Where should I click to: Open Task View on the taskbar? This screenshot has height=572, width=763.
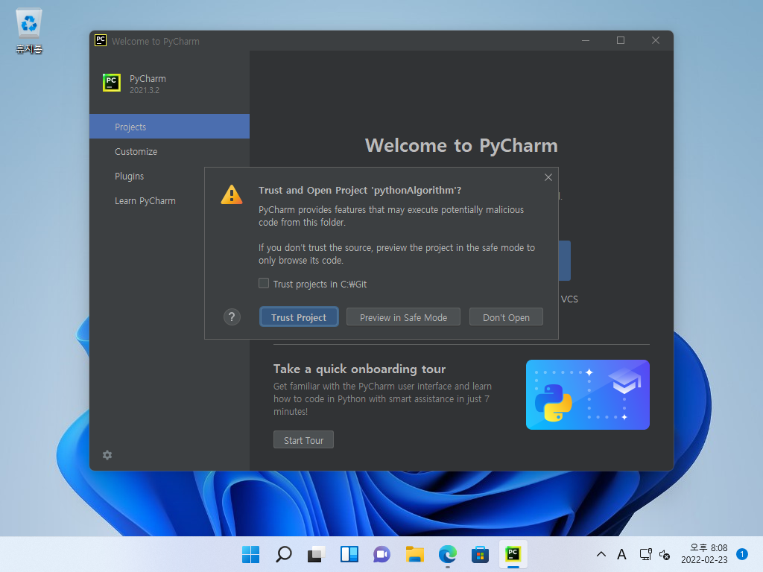316,554
